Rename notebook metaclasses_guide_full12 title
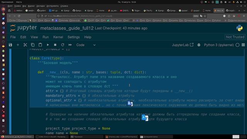This screenshot has width=247, height=139. (x=67, y=28)
